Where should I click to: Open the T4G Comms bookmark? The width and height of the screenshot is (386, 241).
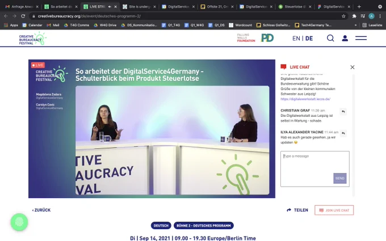[x=77, y=25]
